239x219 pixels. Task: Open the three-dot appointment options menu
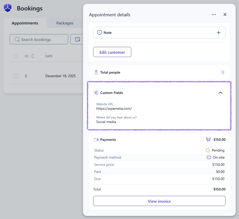tap(214, 15)
